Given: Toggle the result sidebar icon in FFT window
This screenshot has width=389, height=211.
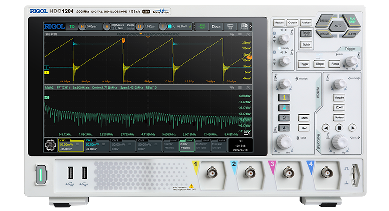Looking at the screenshot, I should click(247, 133).
